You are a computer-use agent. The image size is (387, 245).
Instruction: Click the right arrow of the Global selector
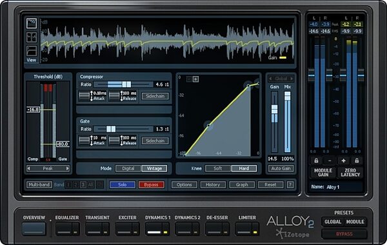pyautogui.click(x=292, y=79)
